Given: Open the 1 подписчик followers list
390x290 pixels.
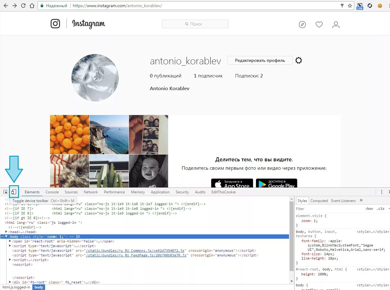Looking at the screenshot, I should pos(208,76).
